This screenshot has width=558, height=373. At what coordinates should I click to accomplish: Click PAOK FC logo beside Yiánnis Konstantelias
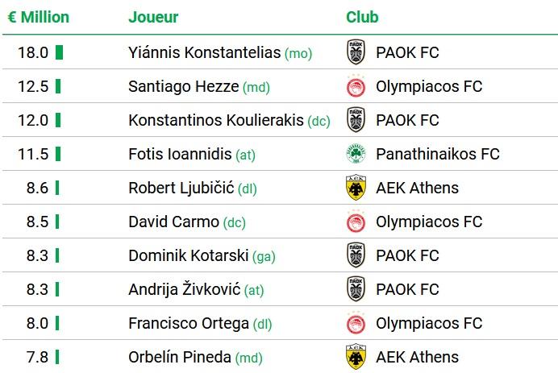pyautogui.click(x=356, y=52)
